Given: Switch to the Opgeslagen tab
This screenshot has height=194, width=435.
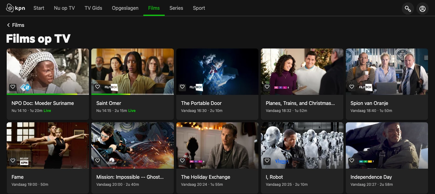Looking at the screenshot, I should pos(125,8).
